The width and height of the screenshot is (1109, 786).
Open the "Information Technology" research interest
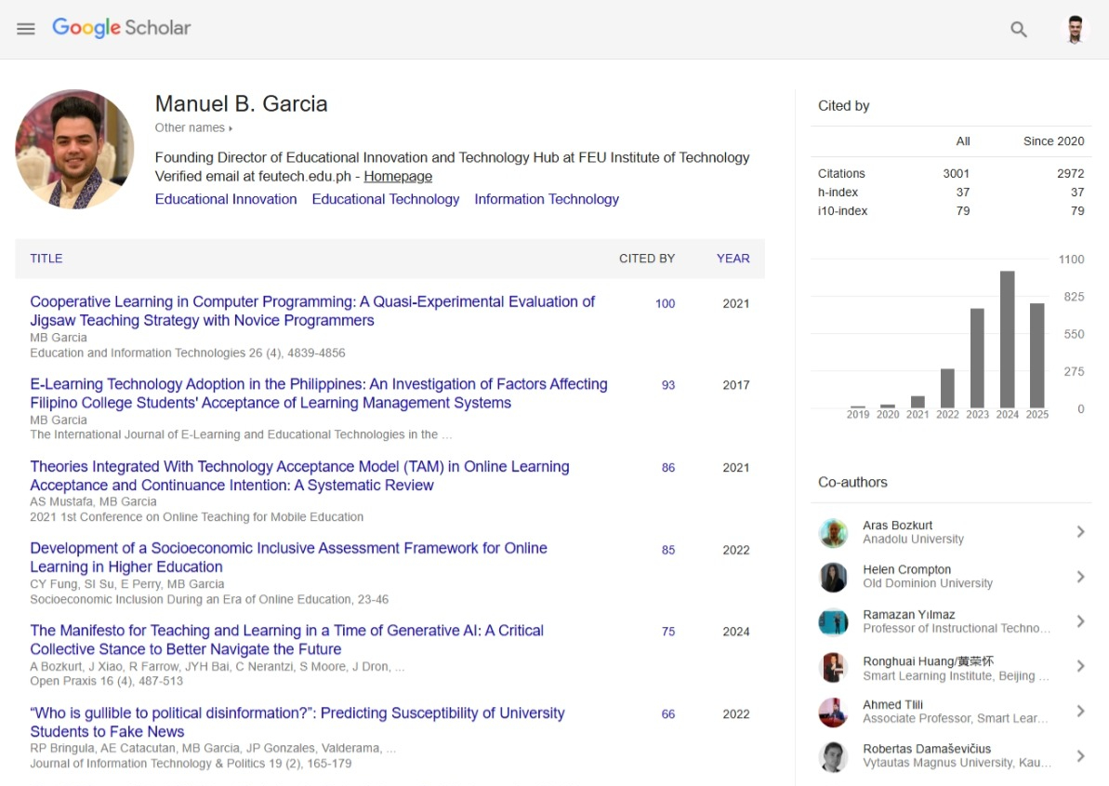547,199
